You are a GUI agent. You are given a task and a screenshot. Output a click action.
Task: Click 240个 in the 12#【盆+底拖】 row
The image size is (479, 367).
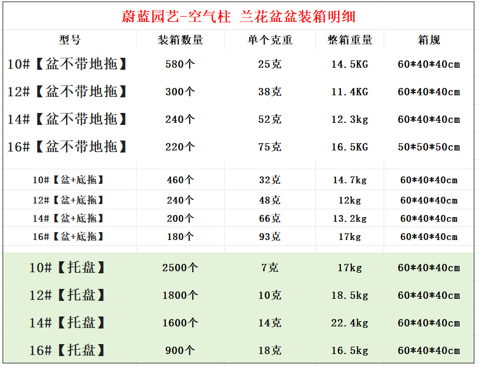point(180,200)
